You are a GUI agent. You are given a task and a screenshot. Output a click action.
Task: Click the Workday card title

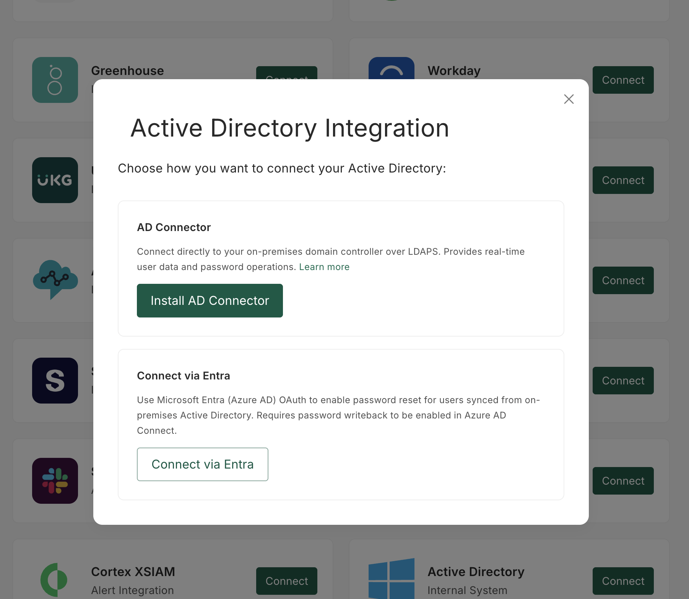pos(454,71)
